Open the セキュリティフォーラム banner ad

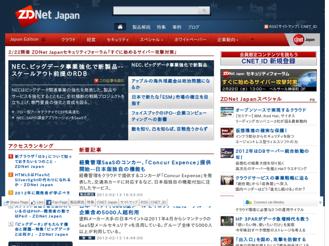point(269,80)
